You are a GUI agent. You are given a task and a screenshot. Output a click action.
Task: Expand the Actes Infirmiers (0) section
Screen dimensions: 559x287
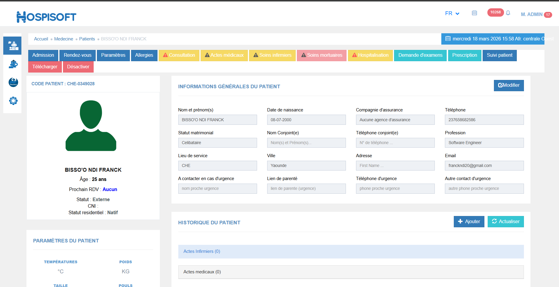point(202,251)
